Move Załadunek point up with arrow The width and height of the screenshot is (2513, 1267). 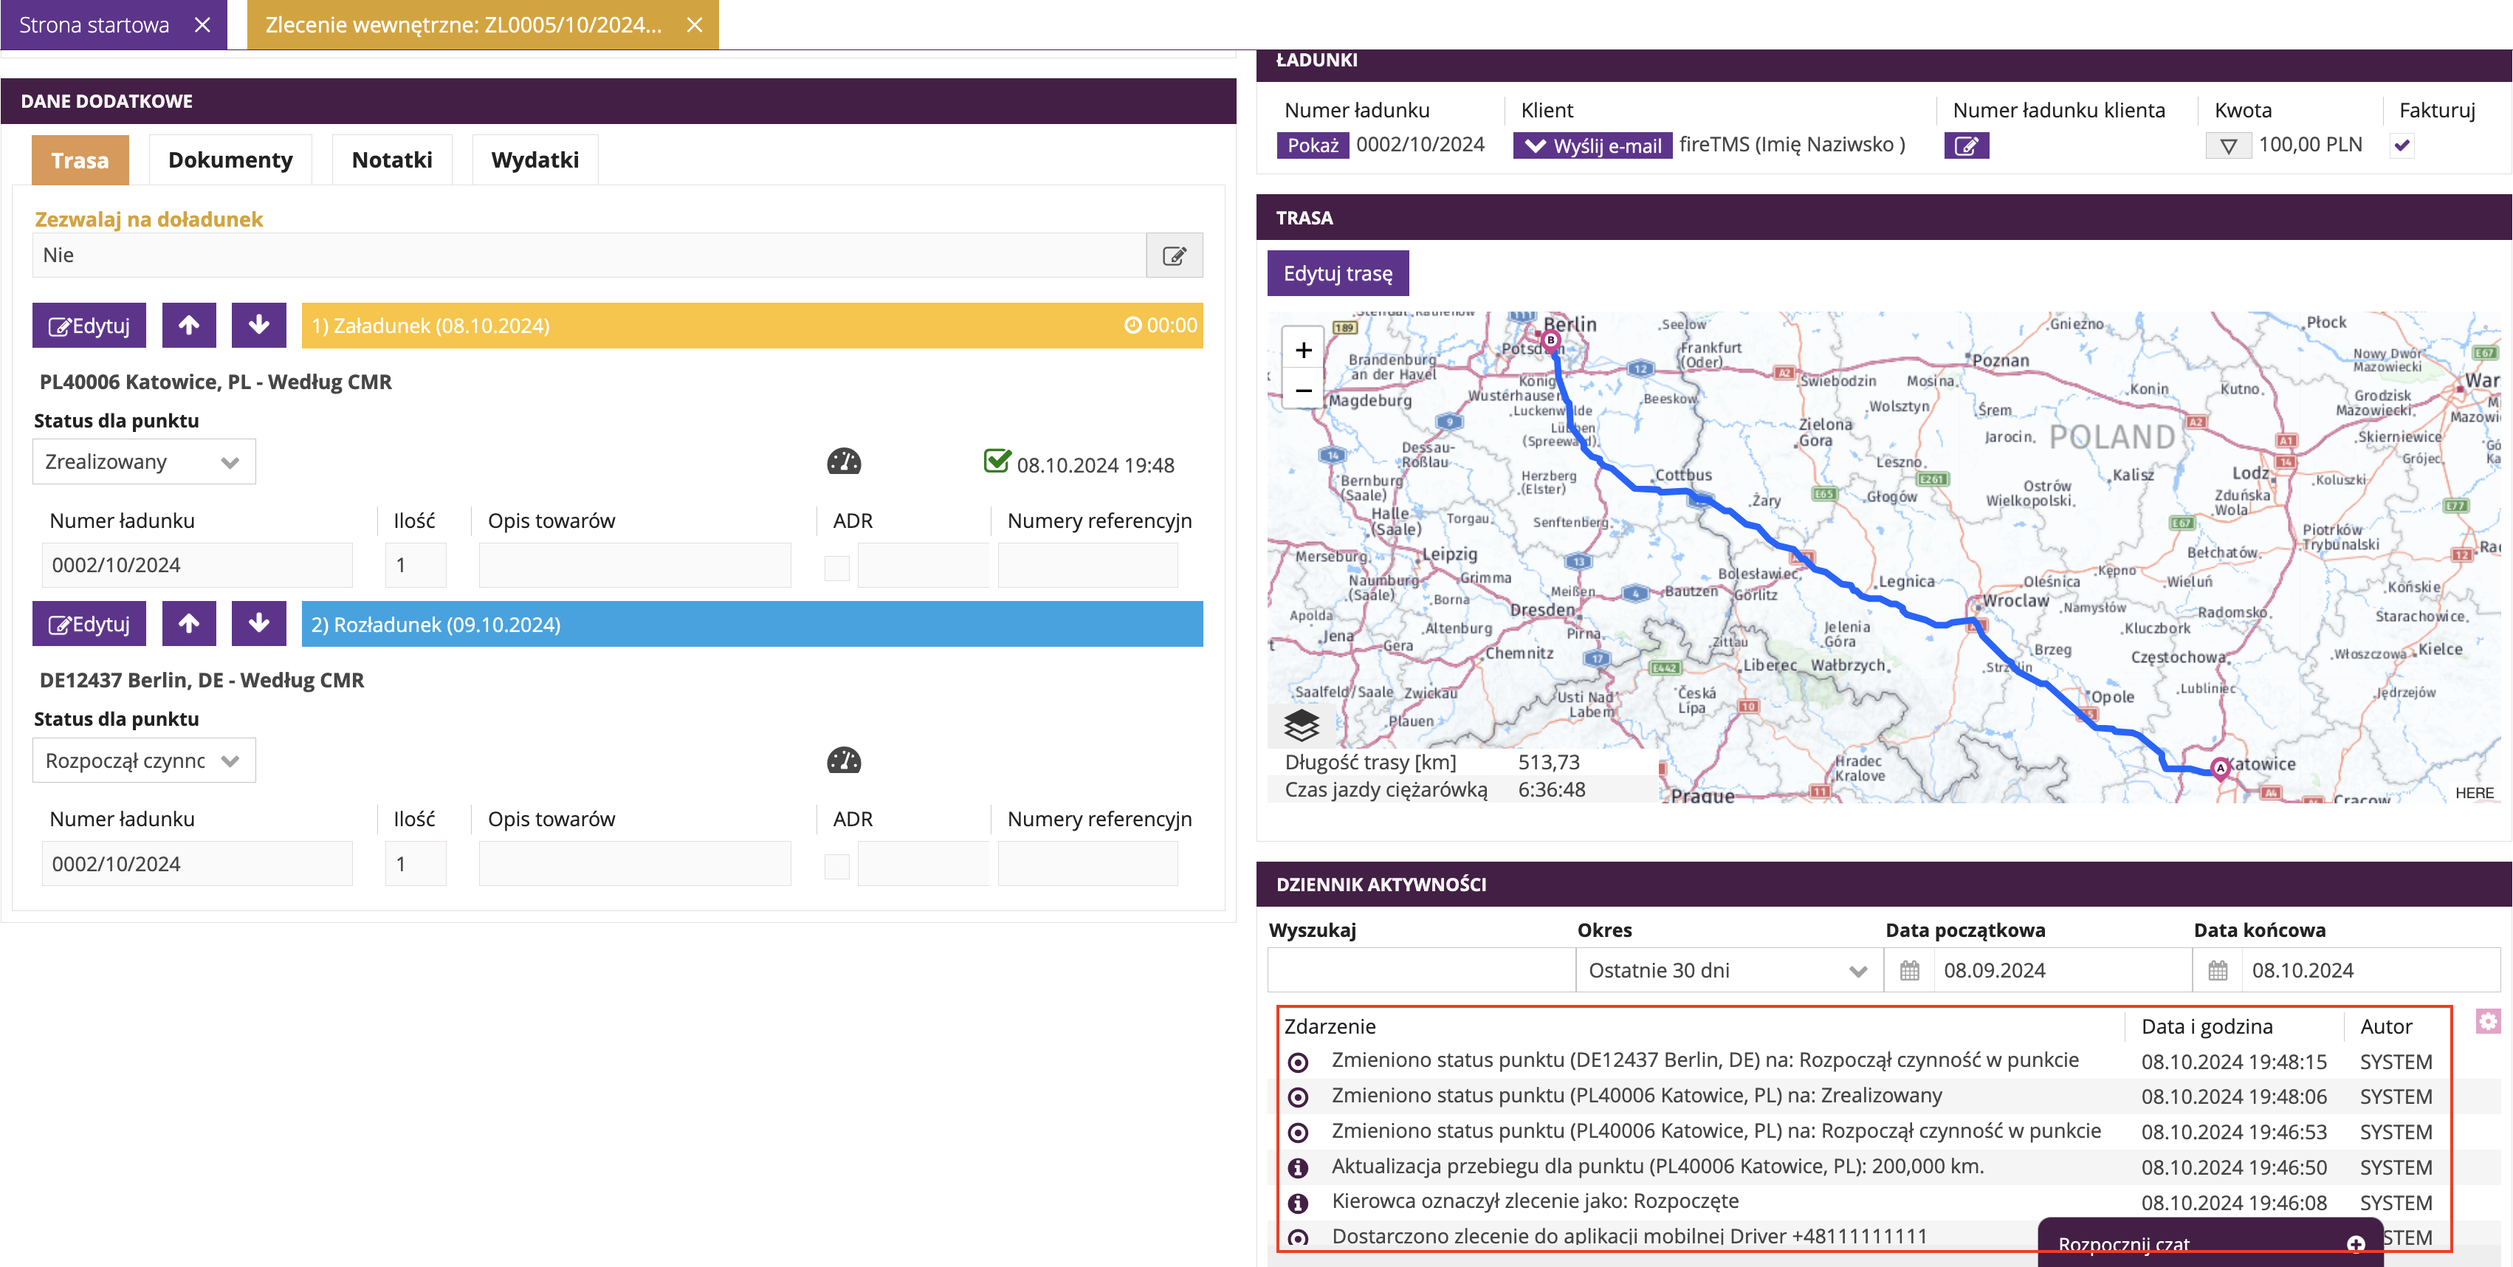tap(189, 326)
